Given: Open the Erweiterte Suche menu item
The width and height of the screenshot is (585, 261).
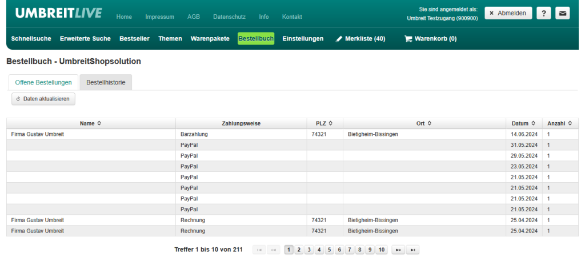Looking at the screenshot, I should tap(85, 39).
